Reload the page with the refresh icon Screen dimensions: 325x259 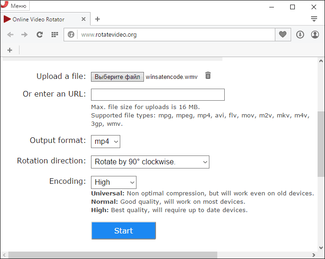pos(39,35)
